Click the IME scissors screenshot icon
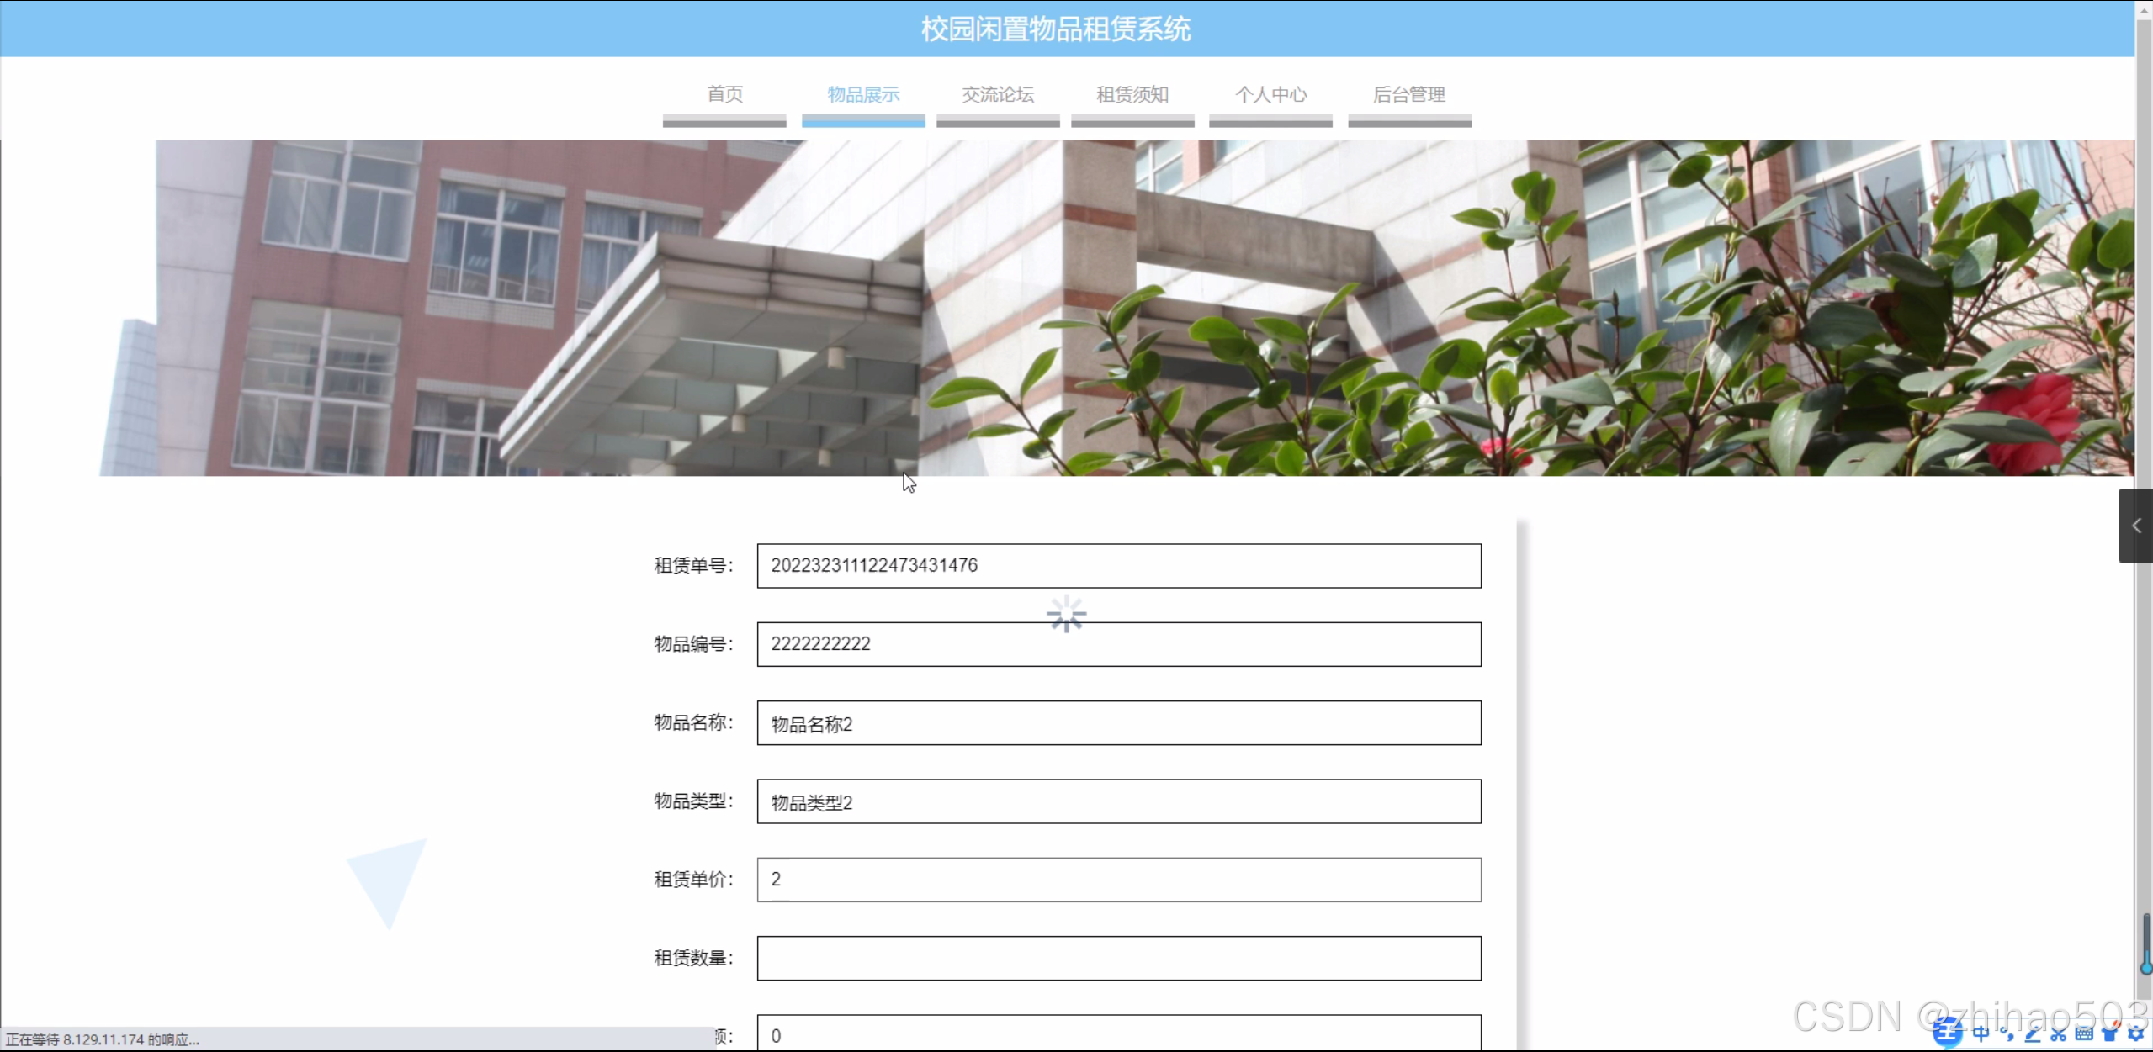The image size is (2153, 1052). [x=2059, y=1034]
